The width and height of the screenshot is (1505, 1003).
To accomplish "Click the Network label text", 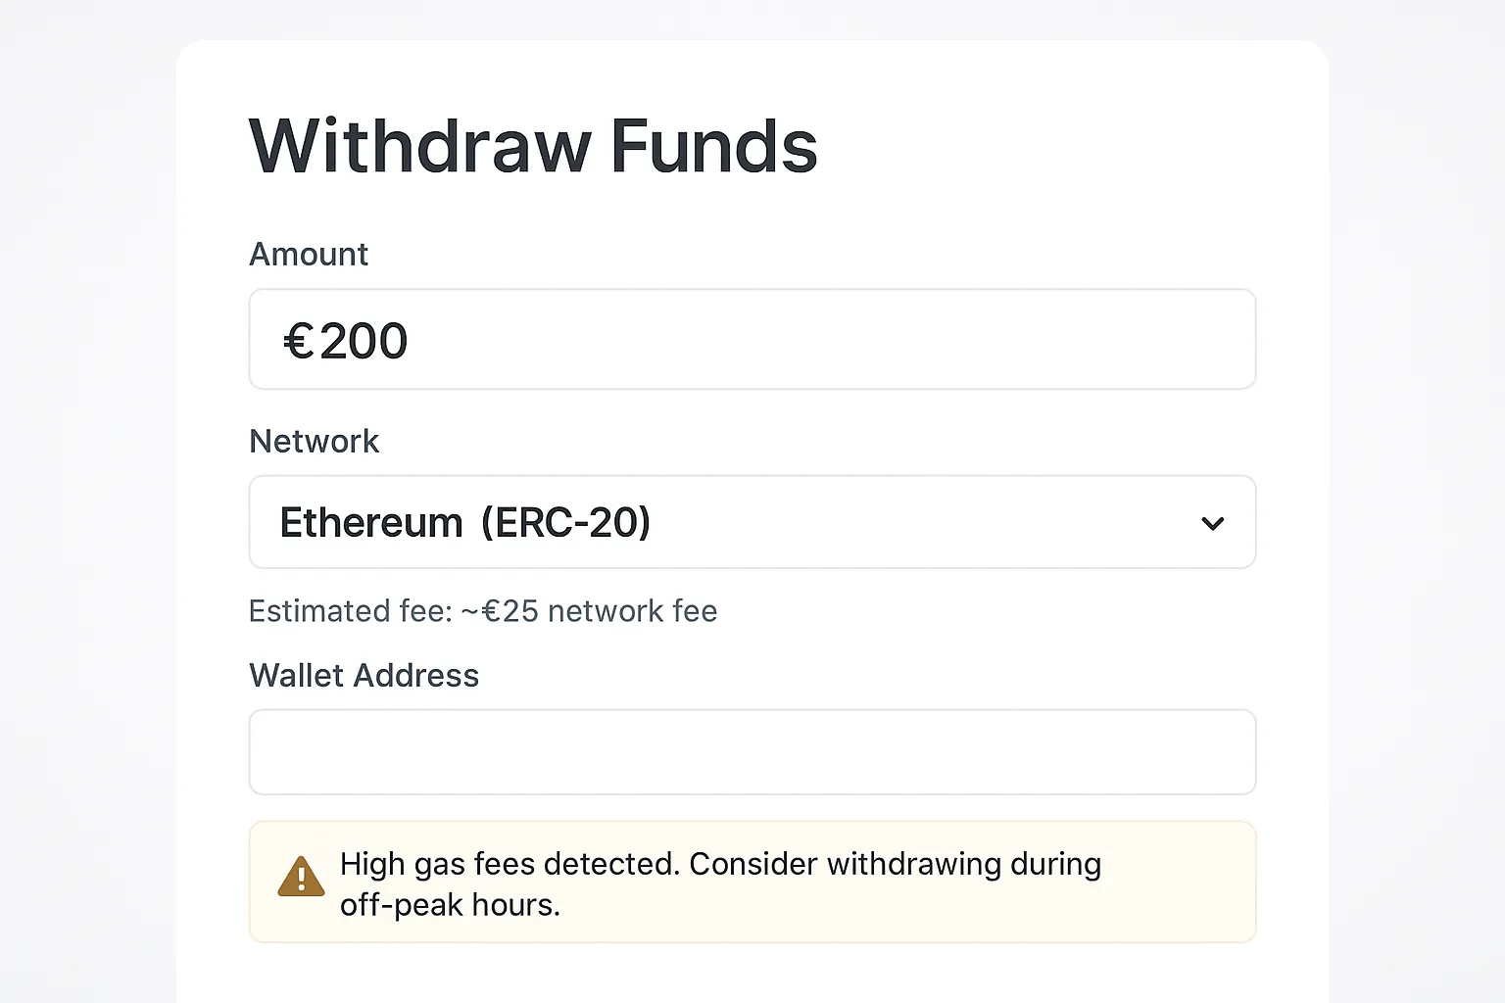I will (x=314, y=441).
